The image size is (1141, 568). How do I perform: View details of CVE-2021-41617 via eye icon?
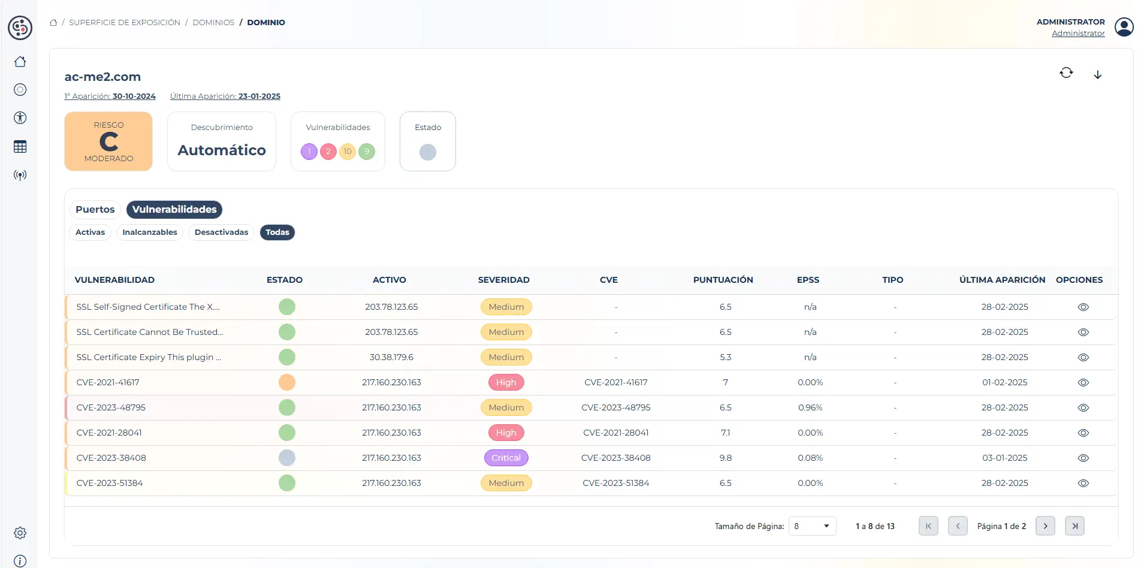(x=1083, y=382)
